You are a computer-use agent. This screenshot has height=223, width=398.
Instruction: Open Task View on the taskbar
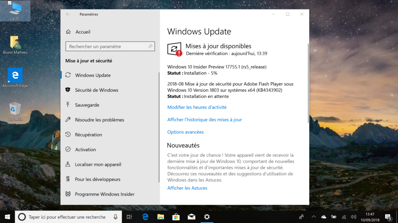pyautogui.click(x=129, y=217)
